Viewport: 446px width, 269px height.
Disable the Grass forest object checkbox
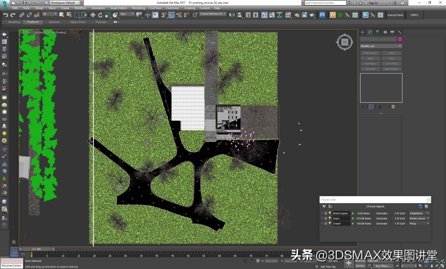326,218
